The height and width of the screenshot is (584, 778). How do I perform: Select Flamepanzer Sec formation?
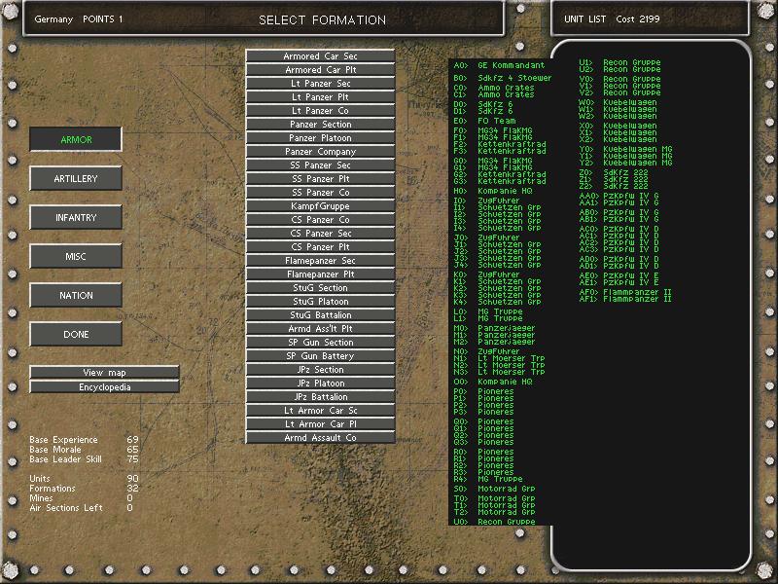point(320,261)
